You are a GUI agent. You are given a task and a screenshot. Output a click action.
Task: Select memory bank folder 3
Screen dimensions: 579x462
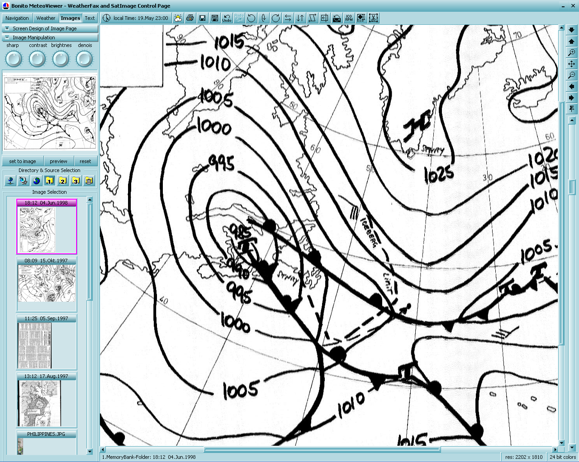[x=76, y=181]
